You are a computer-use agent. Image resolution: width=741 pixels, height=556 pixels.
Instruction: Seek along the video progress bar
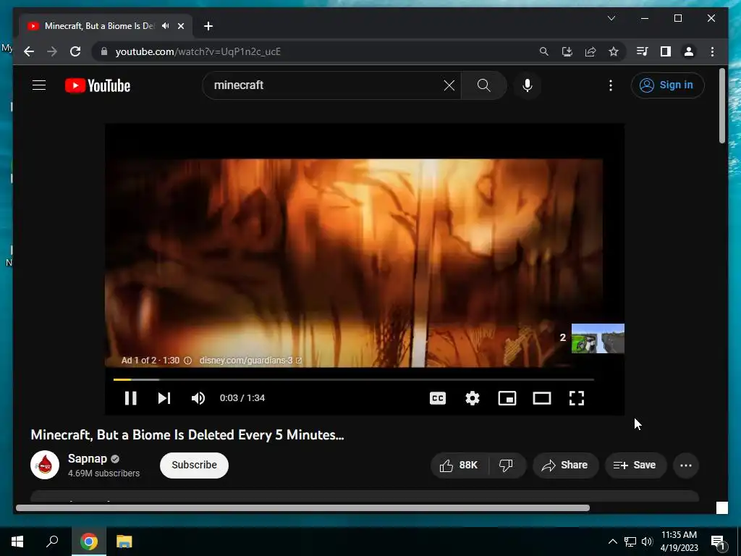click(353, 379)
